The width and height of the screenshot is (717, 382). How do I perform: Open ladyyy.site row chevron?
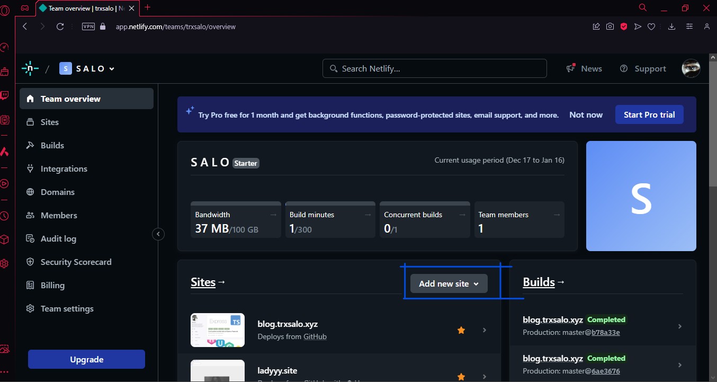[485, 377]
